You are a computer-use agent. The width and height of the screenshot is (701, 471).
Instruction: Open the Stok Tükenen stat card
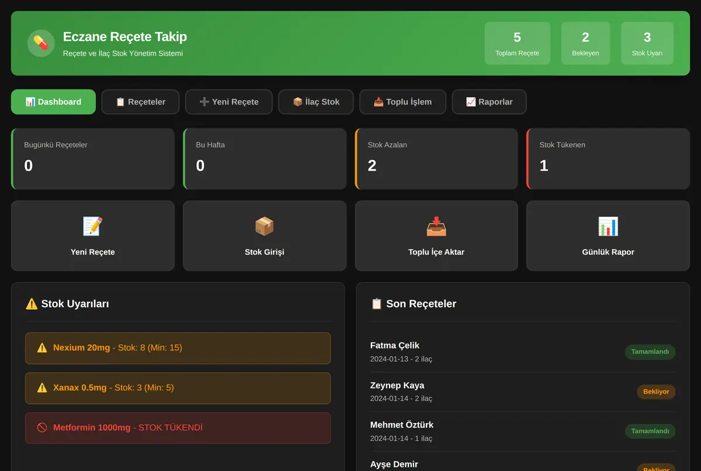pos(608,159)
